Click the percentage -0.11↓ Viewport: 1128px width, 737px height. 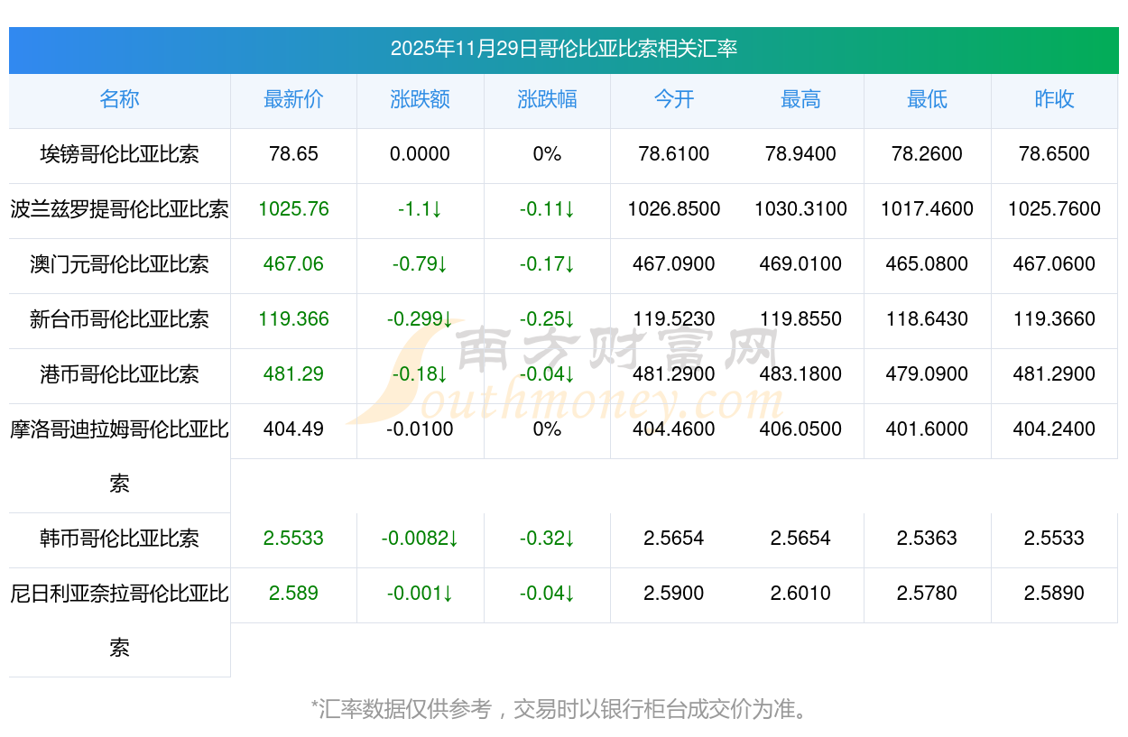547,209
